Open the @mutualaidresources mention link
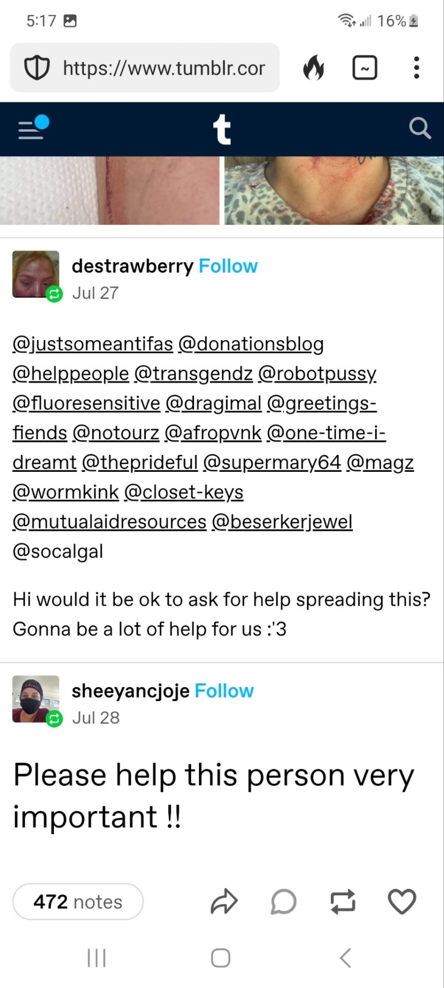 point(109,522)
